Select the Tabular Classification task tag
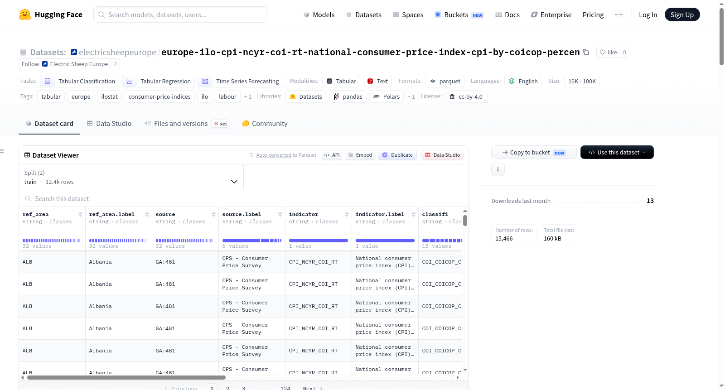 [x=80, y=81]
